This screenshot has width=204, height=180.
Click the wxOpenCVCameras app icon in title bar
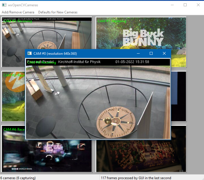pyautogui.click(x=4, y=5)
